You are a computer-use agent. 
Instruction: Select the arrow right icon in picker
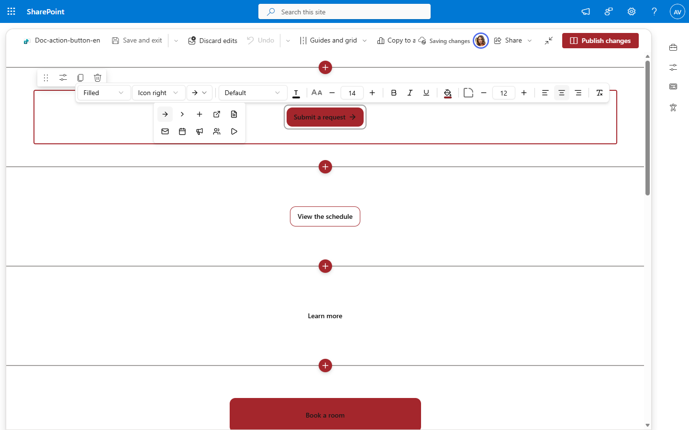(165, 114)
